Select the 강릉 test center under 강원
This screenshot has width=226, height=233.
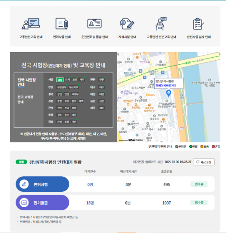67,101
